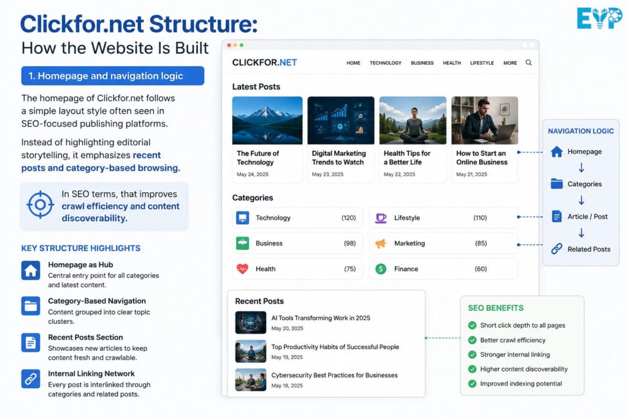Click the Recent Posts heading
Image resolution: width=628 pixels, height=418 pixels.
pos(259,301)
